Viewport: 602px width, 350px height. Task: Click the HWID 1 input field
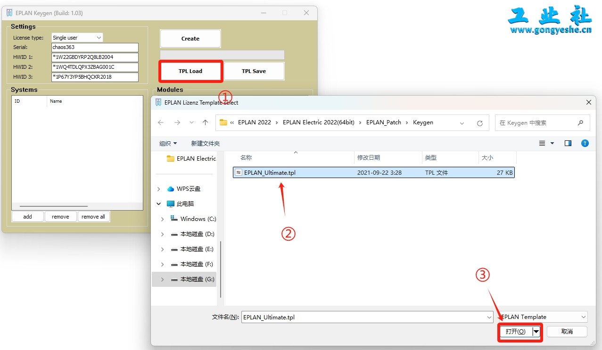tap(95, 57)
